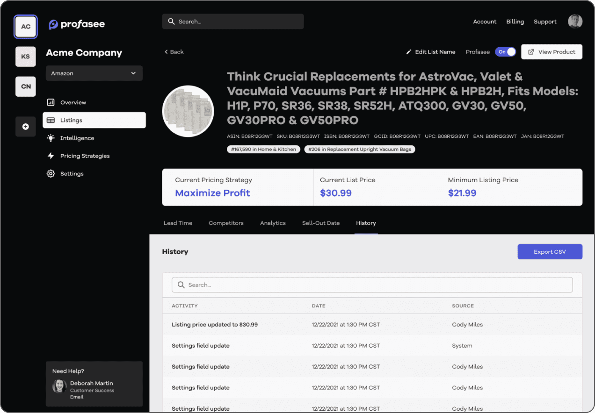Open the Account link

coord(485,21)
